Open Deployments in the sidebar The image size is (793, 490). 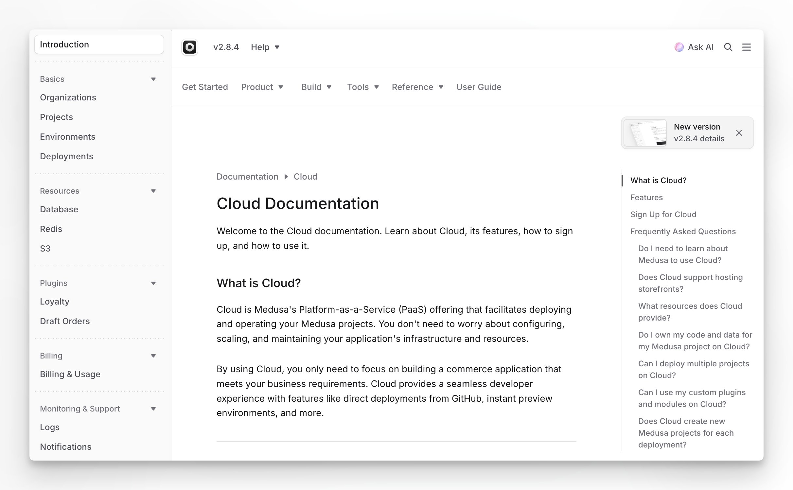point(66,156)
